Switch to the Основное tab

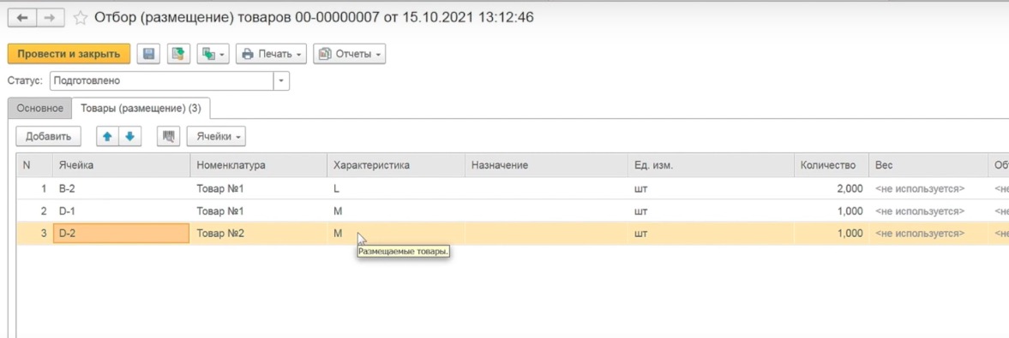(40, 108)
